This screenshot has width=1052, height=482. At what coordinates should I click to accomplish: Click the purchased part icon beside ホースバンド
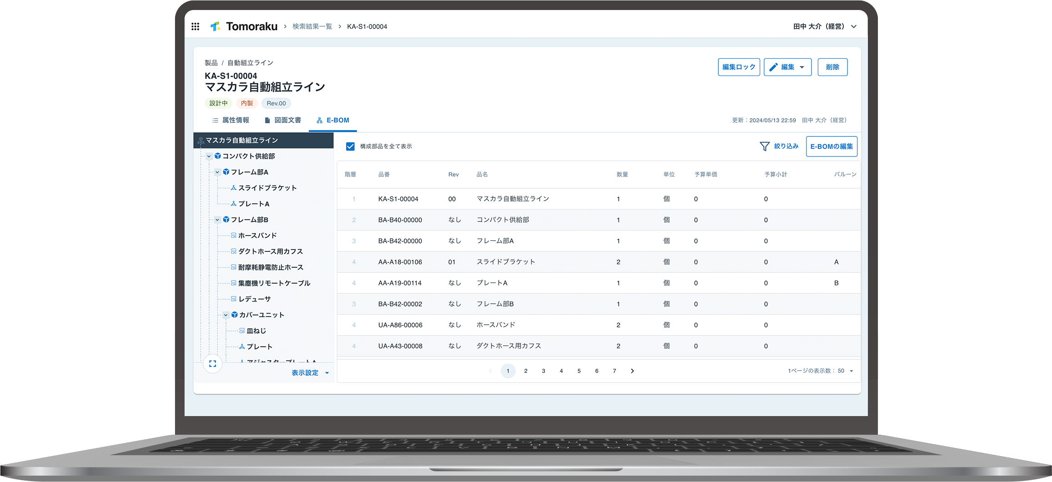point(233,235)
